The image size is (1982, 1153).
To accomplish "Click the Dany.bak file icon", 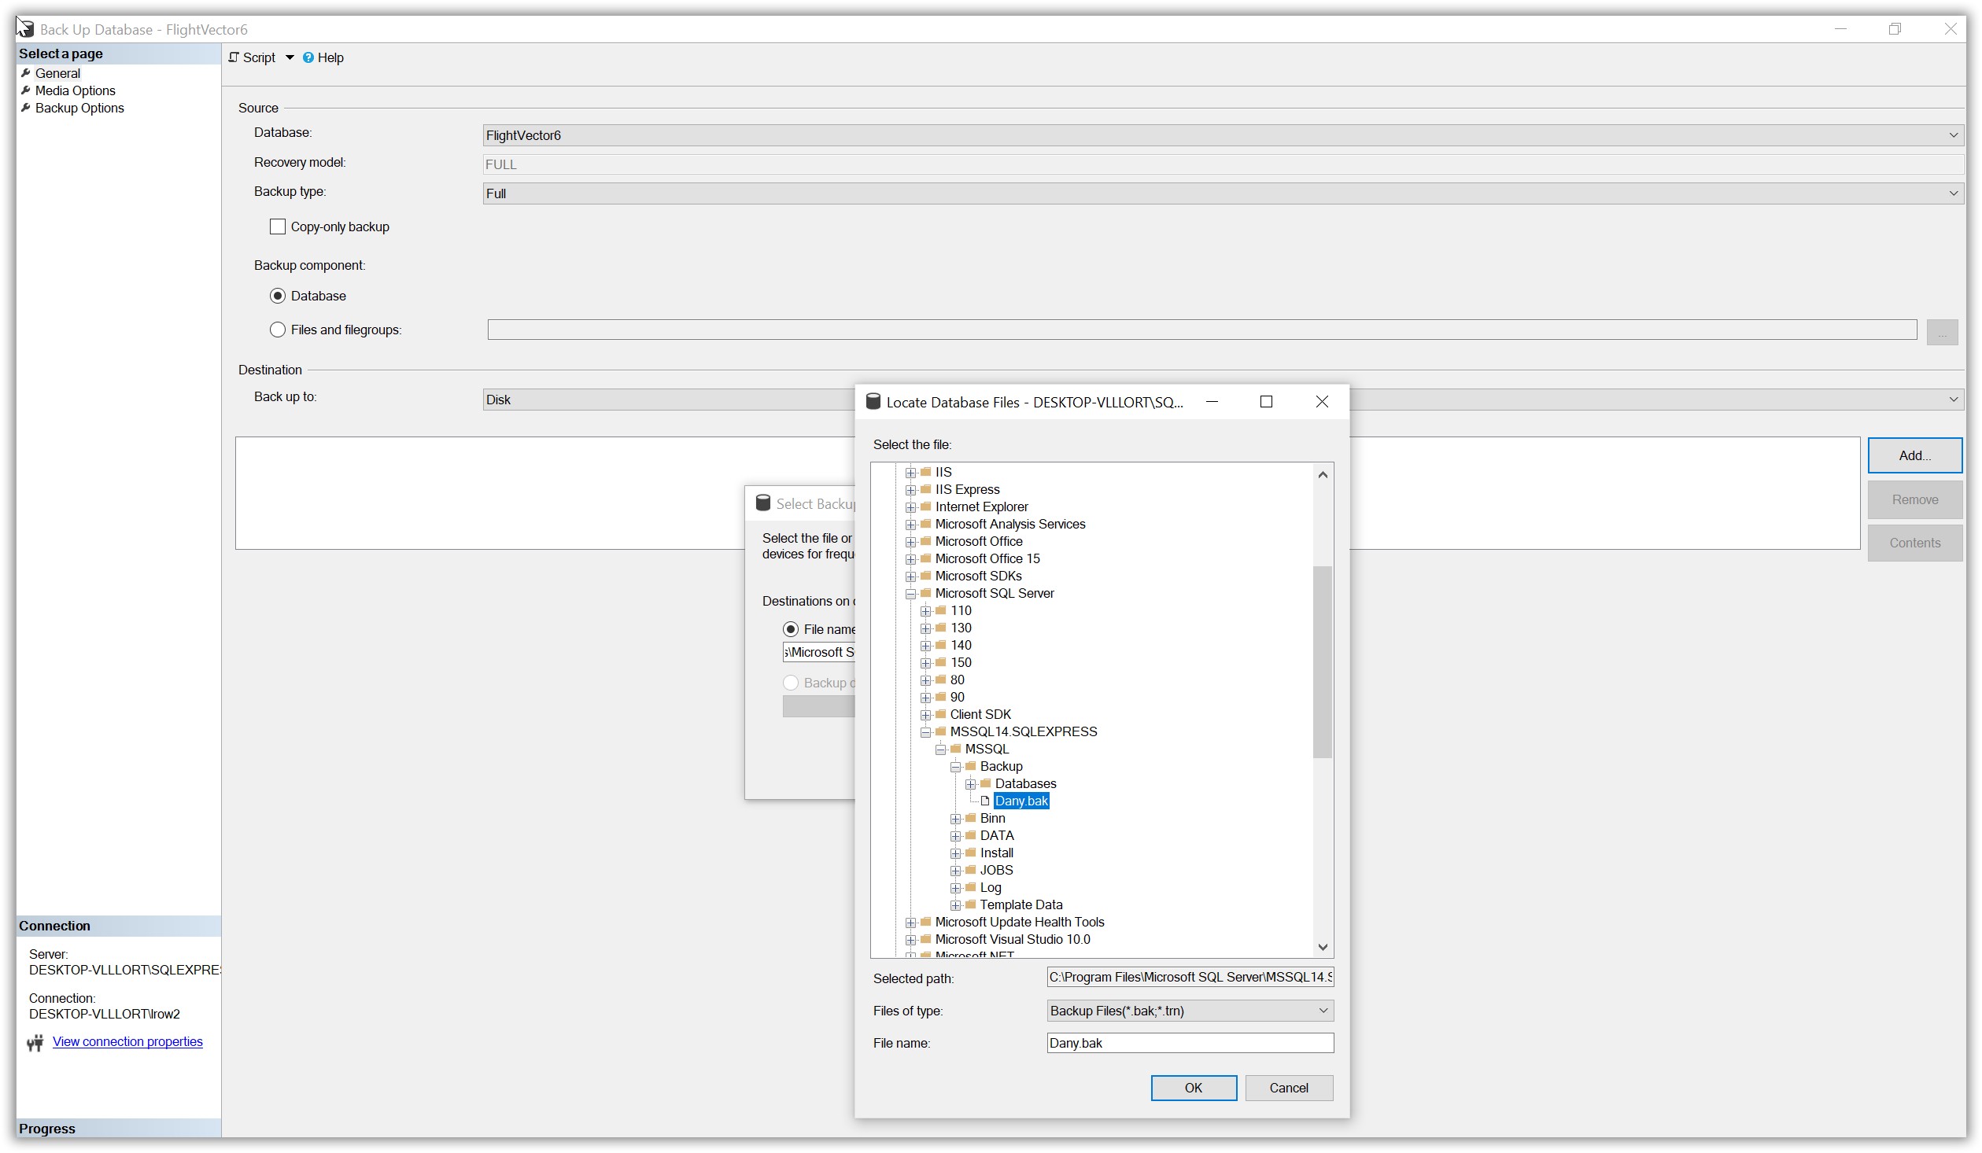I will pyautogui.click(x=985, y=801).
